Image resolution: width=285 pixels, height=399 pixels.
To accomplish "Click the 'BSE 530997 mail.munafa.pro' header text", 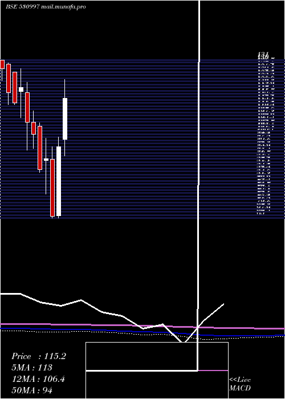I will tap(46, 7).
